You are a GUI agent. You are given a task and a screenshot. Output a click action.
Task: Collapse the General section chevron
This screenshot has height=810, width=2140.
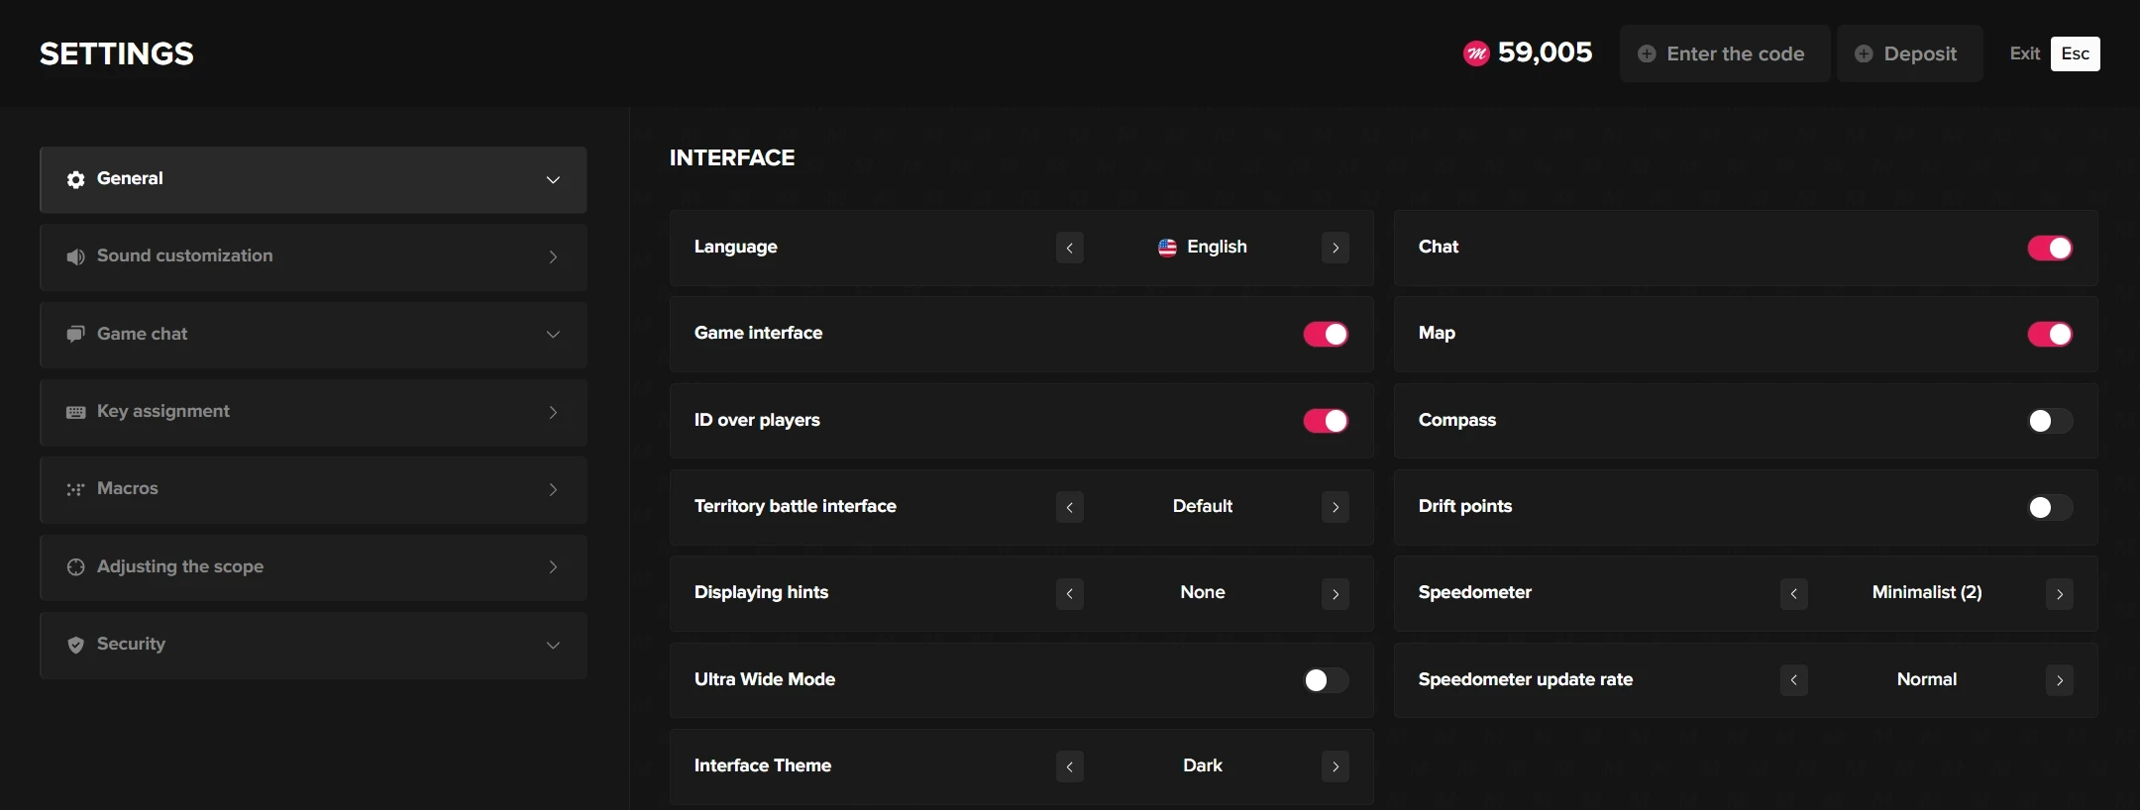tap(553, 180)
